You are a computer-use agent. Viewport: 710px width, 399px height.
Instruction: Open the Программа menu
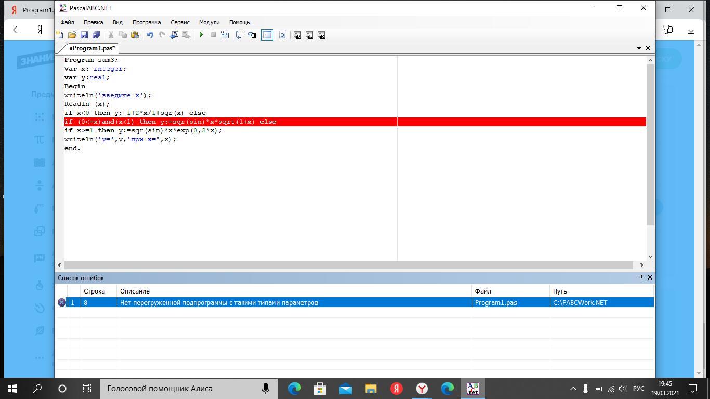pyautogui.click(x=147, y=22)
